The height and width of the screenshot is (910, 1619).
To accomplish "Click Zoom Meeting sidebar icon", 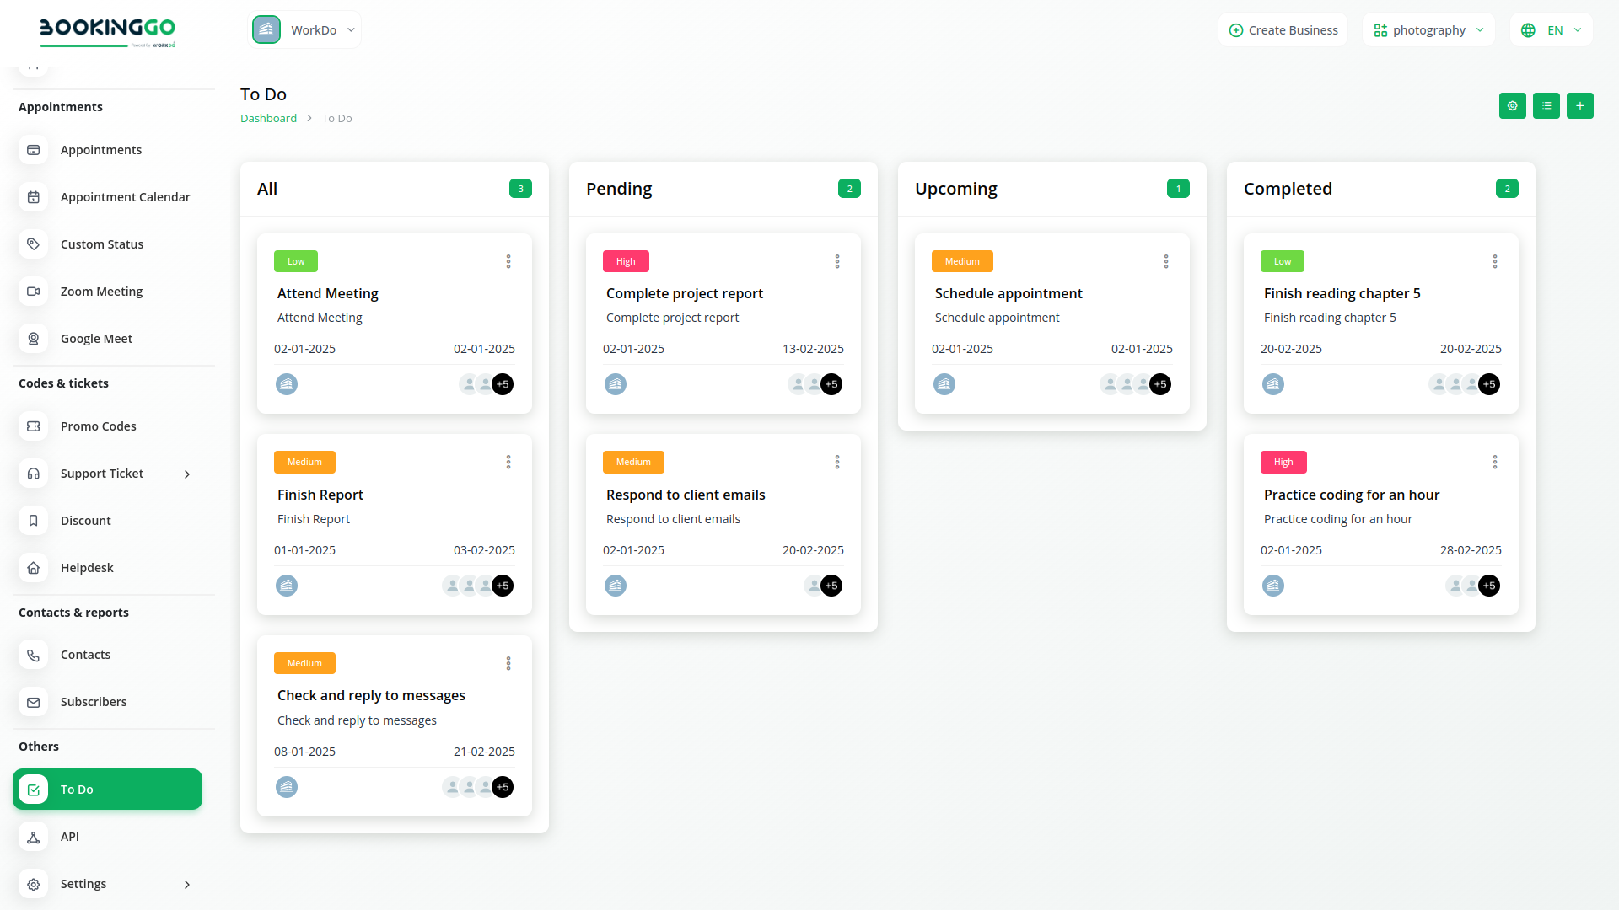I will [34, 292].
